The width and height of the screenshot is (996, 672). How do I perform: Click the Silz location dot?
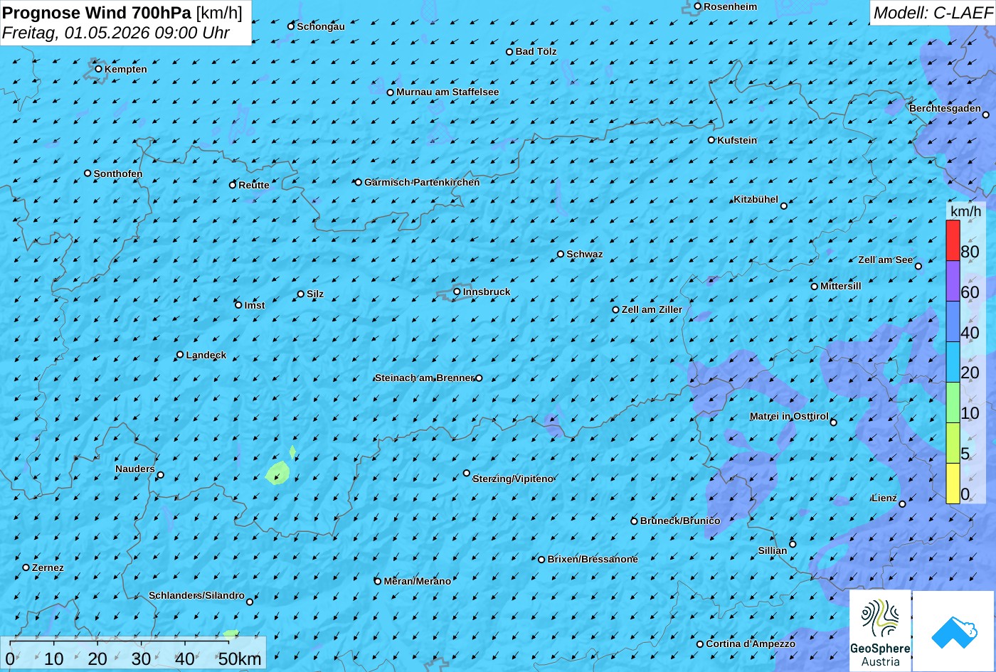coord(301,294)
